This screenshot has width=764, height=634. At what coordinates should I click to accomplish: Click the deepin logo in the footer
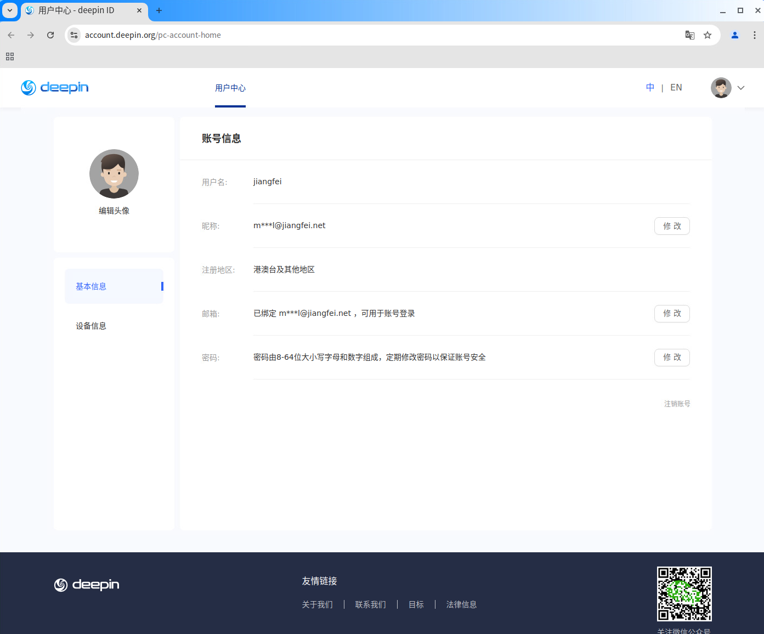(x=87, y=585)
